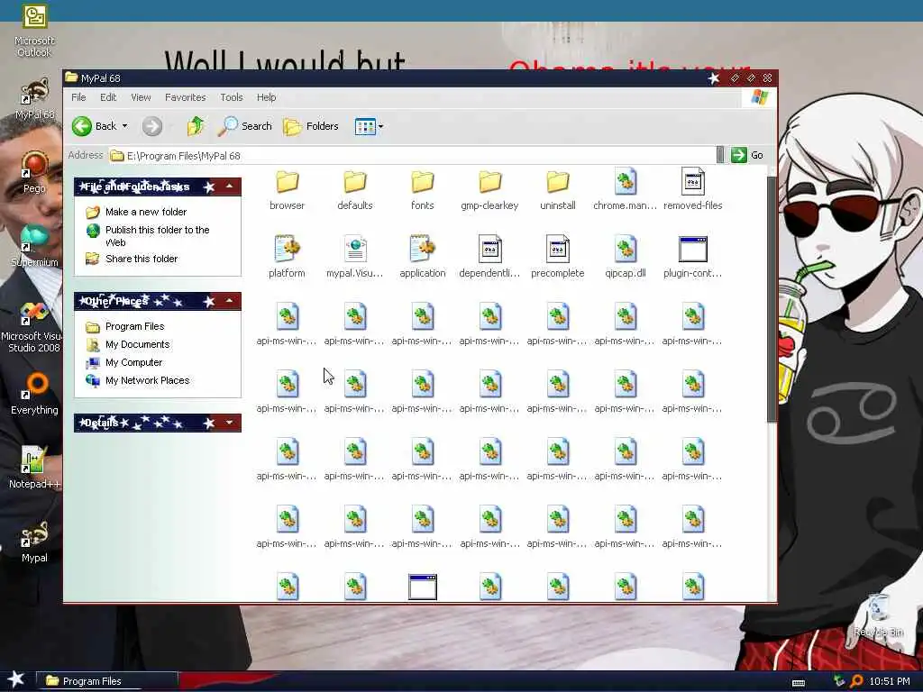Viewport: 923px width, 692px height.
Task: Select the plugin-cont... executable icon
Action: pyautogui.click(x=693, y=249)
